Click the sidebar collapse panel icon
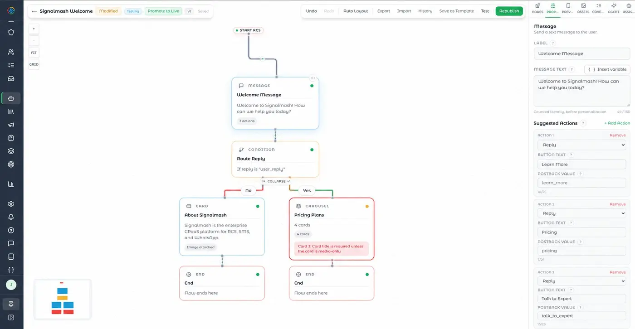Screen dimensions: 635x329 click(x=11, y=318)
